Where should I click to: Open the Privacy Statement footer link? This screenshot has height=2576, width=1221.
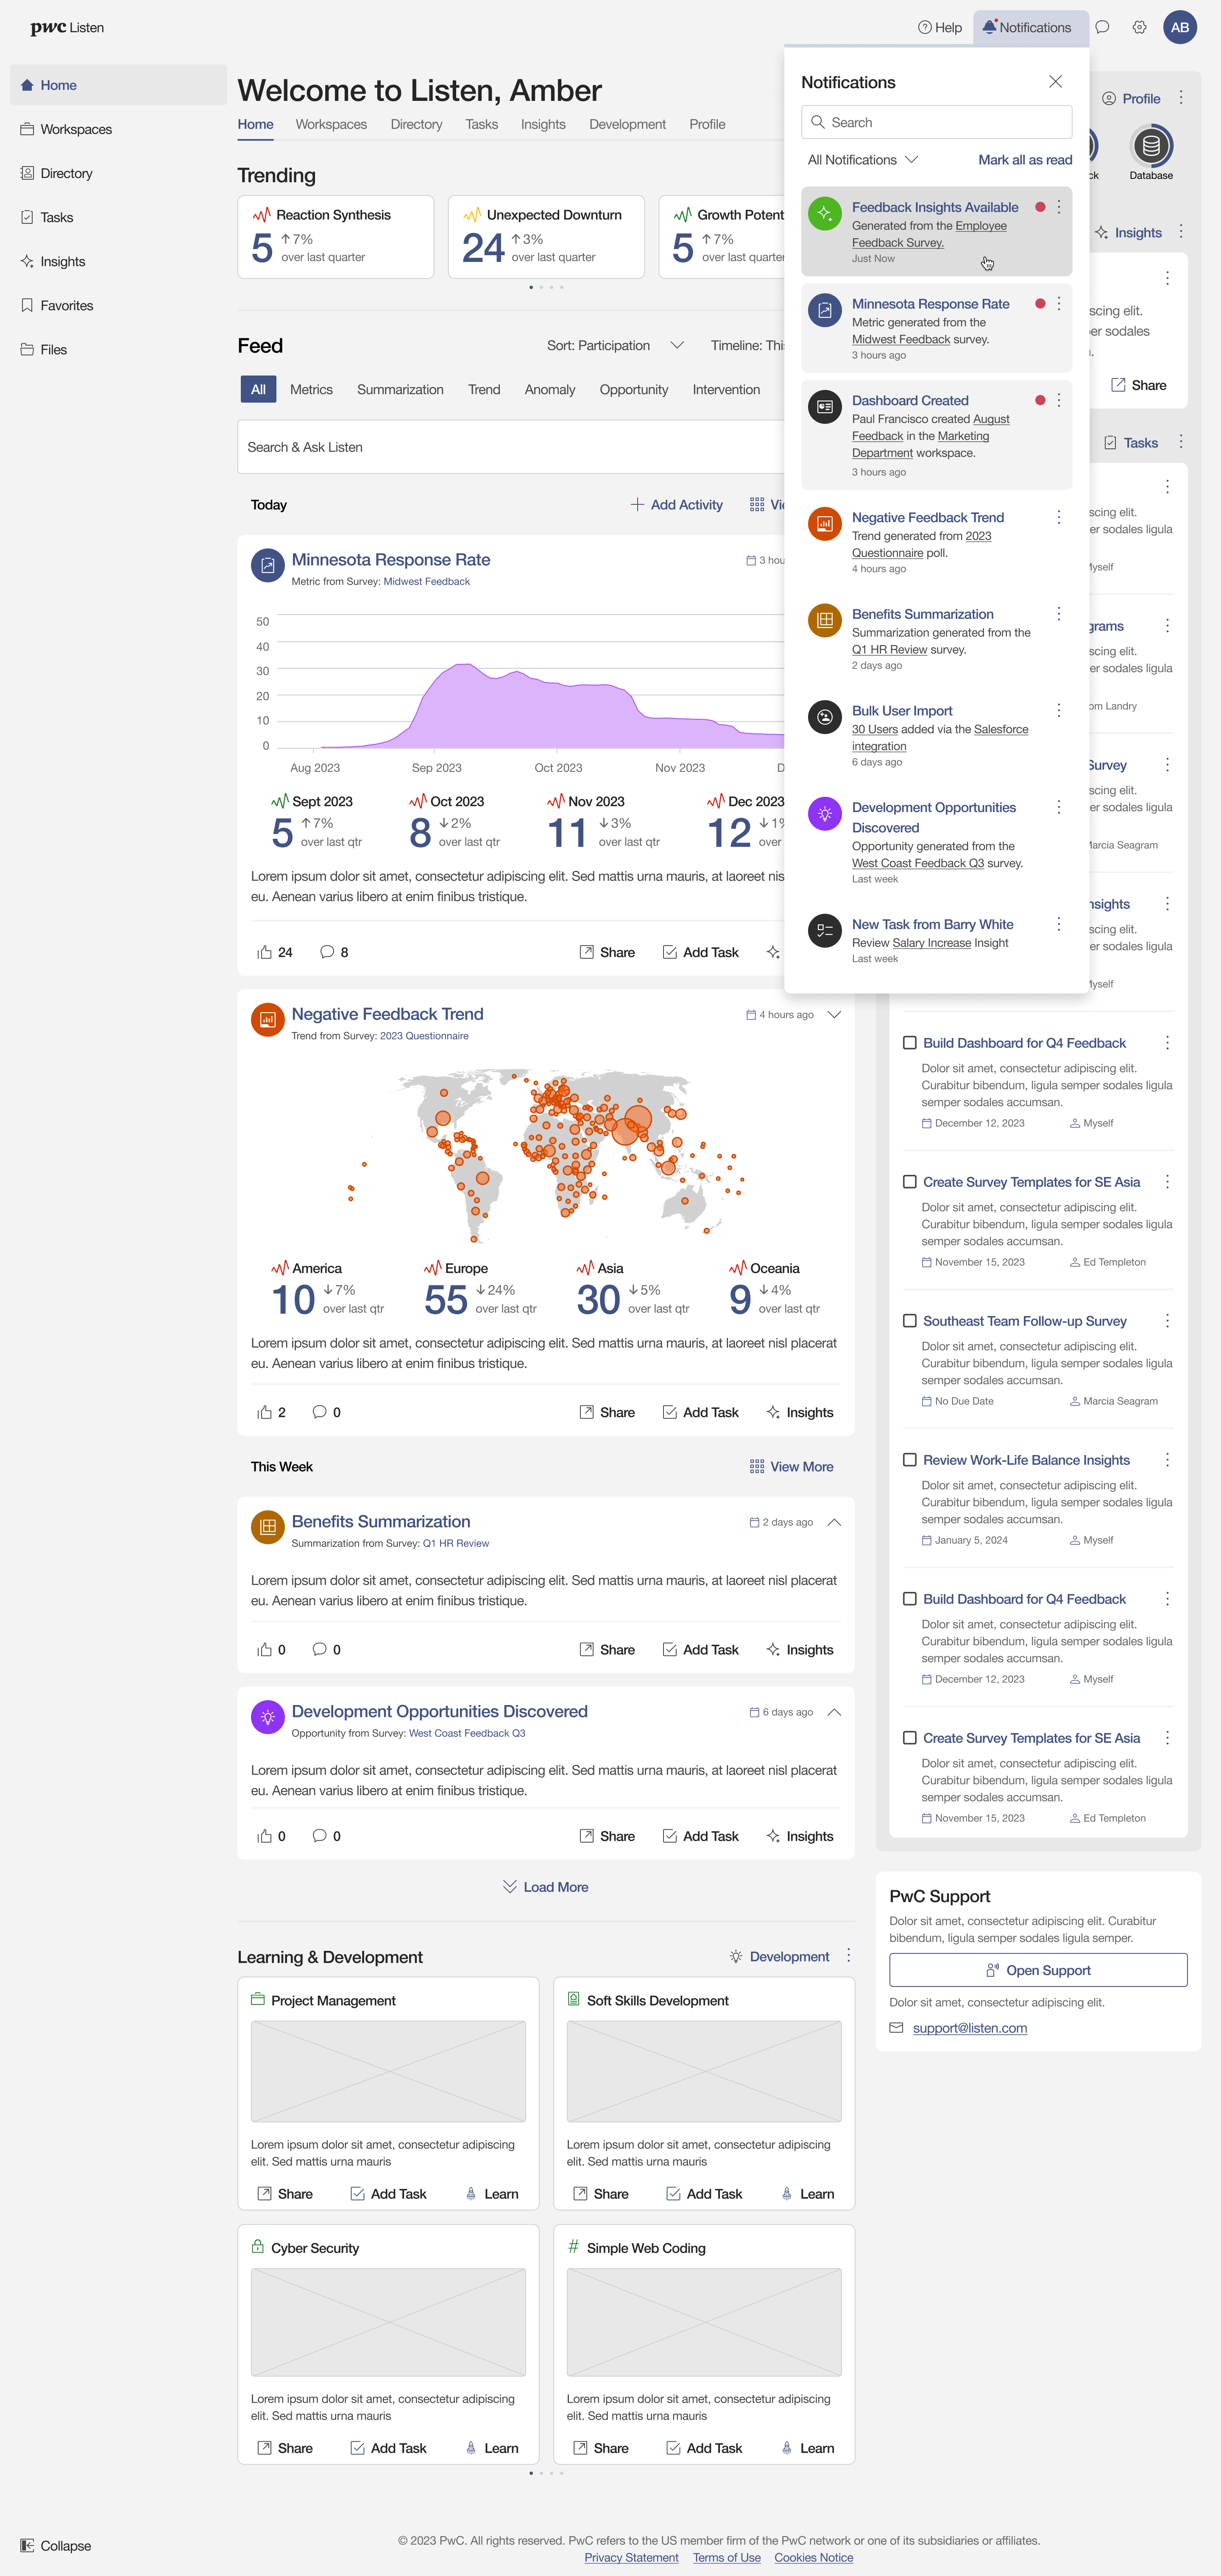pos(631,2558)
